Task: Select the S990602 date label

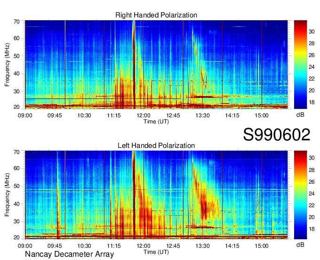Action: pyautogui.click(x=277, y=135)
